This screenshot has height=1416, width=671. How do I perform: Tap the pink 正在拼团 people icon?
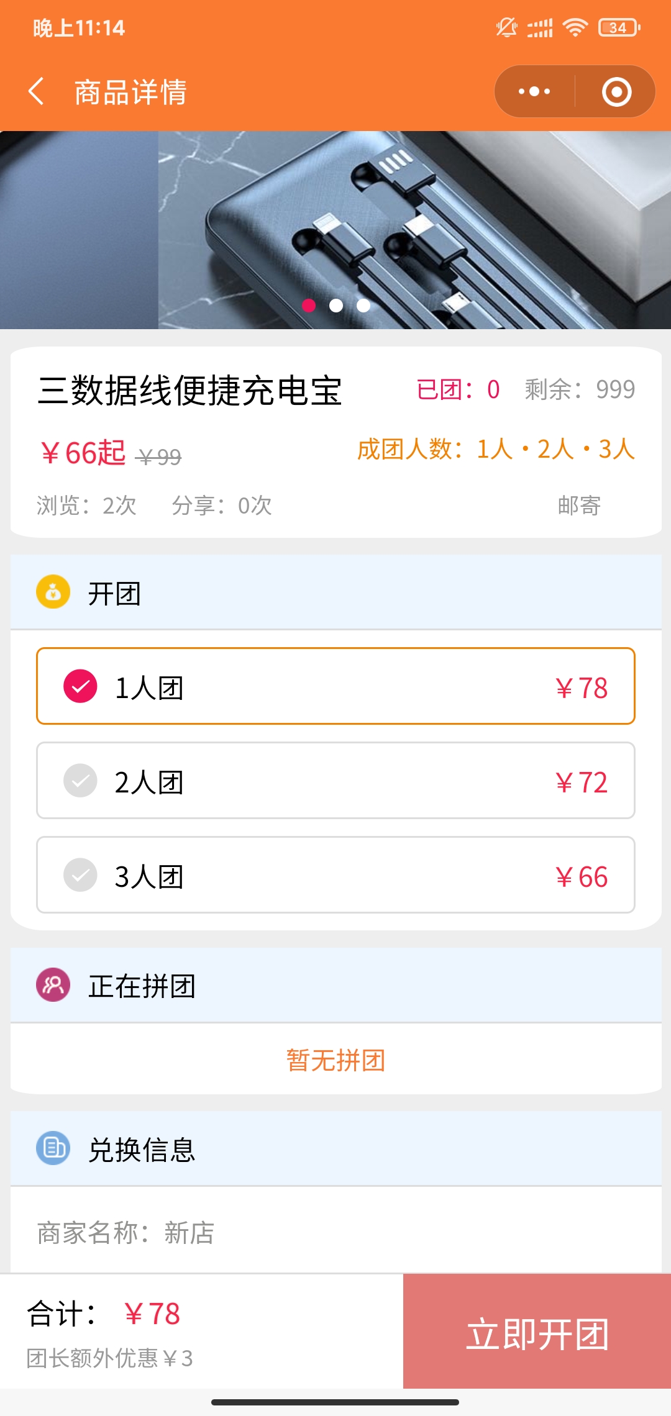(53, 985)
